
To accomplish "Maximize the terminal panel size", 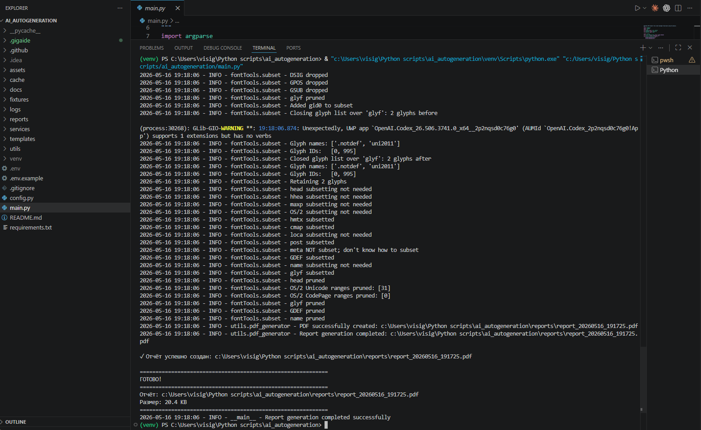I will click(x=678, y=47).
